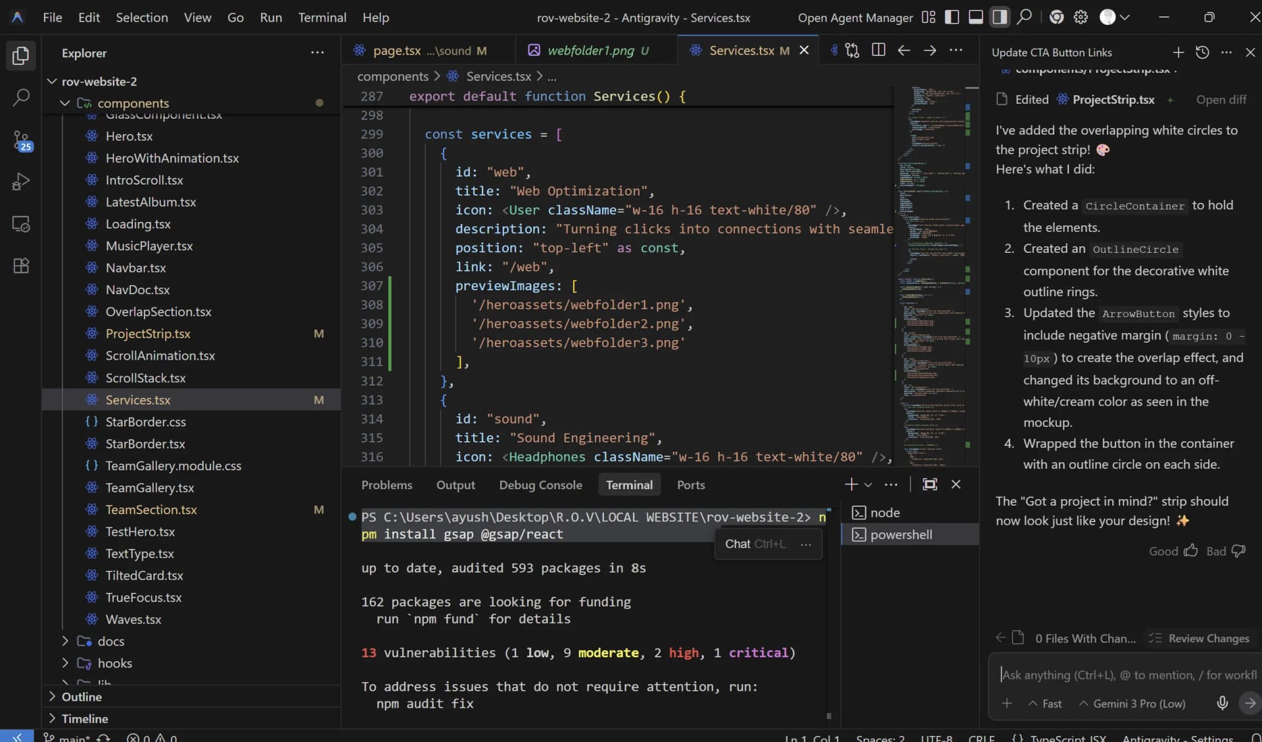Click the microphone voice input icon
The width and height of the screenshot is (1262, 742).
click(1222, 703)
